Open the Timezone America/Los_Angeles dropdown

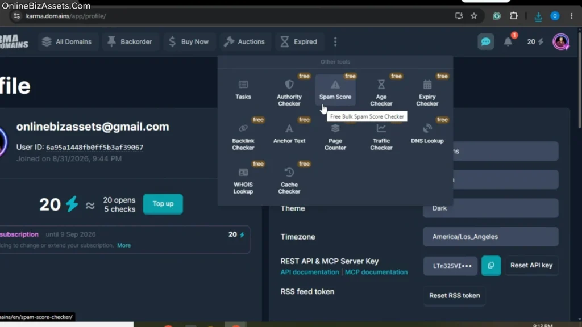tap(490, 237)
